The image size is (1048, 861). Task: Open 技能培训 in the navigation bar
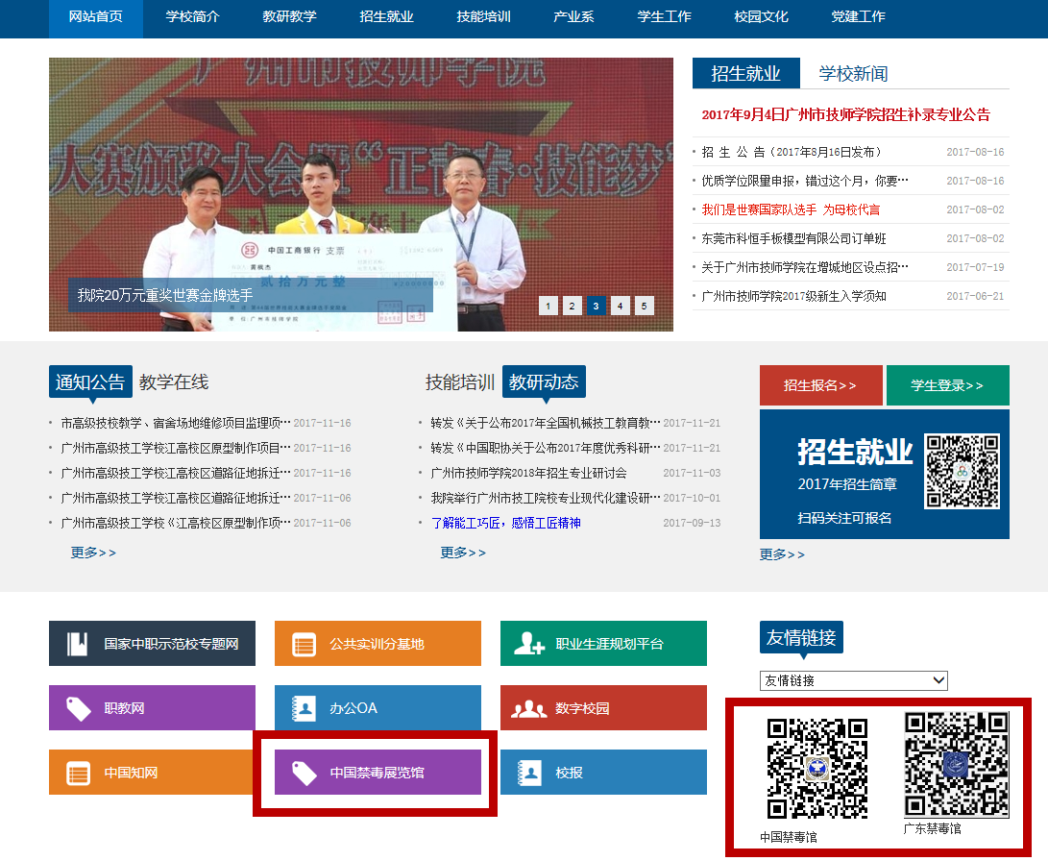[483, 16]
